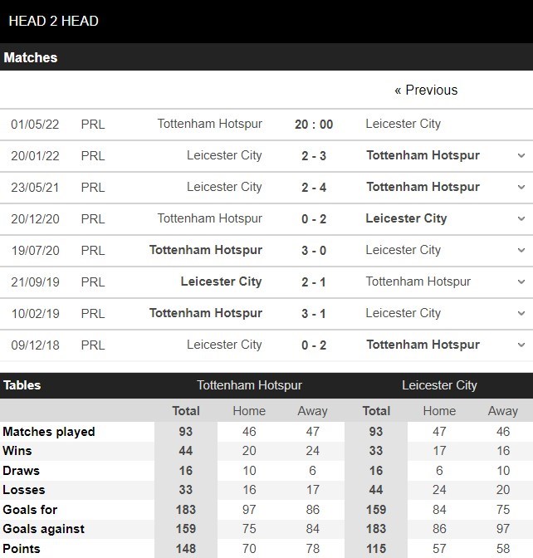533x558 pixels.
Task: Expand the 09/12/18 match row chevron
Action: (x=521, y=345)
